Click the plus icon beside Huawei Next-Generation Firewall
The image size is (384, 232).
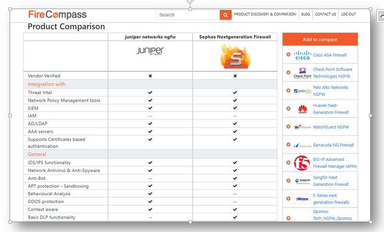(288, 108)
